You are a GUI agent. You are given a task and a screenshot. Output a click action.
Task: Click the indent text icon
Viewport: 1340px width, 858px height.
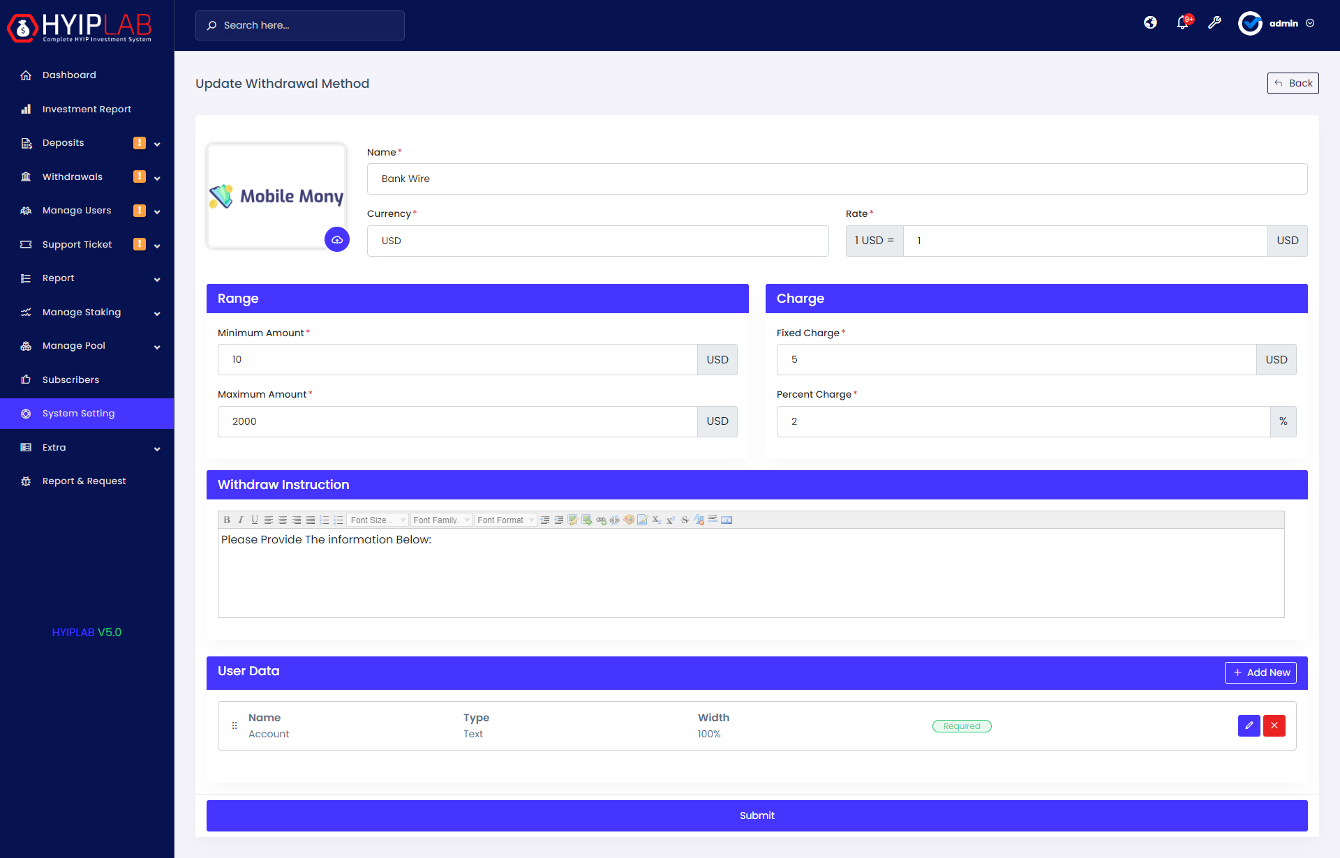click(x=545, y=520)
